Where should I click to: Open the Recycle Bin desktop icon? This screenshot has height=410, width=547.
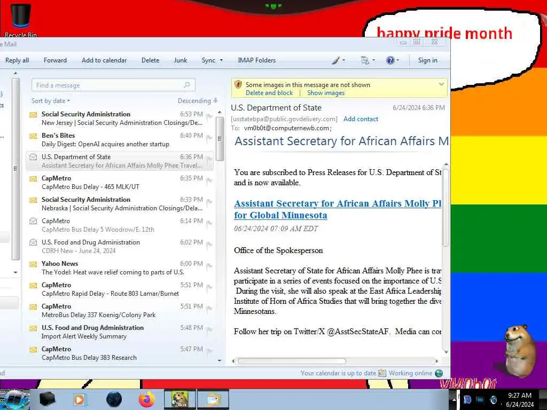coord(21,19)
